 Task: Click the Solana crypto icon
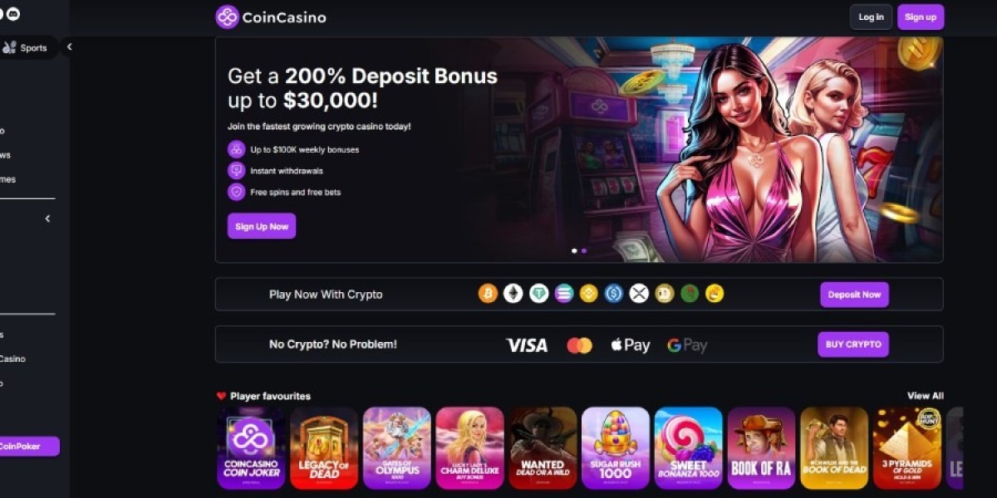coord(564,293)
